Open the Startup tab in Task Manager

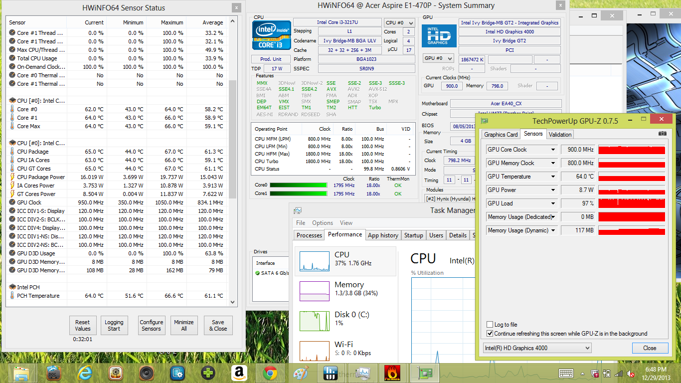tap(413, 235)
